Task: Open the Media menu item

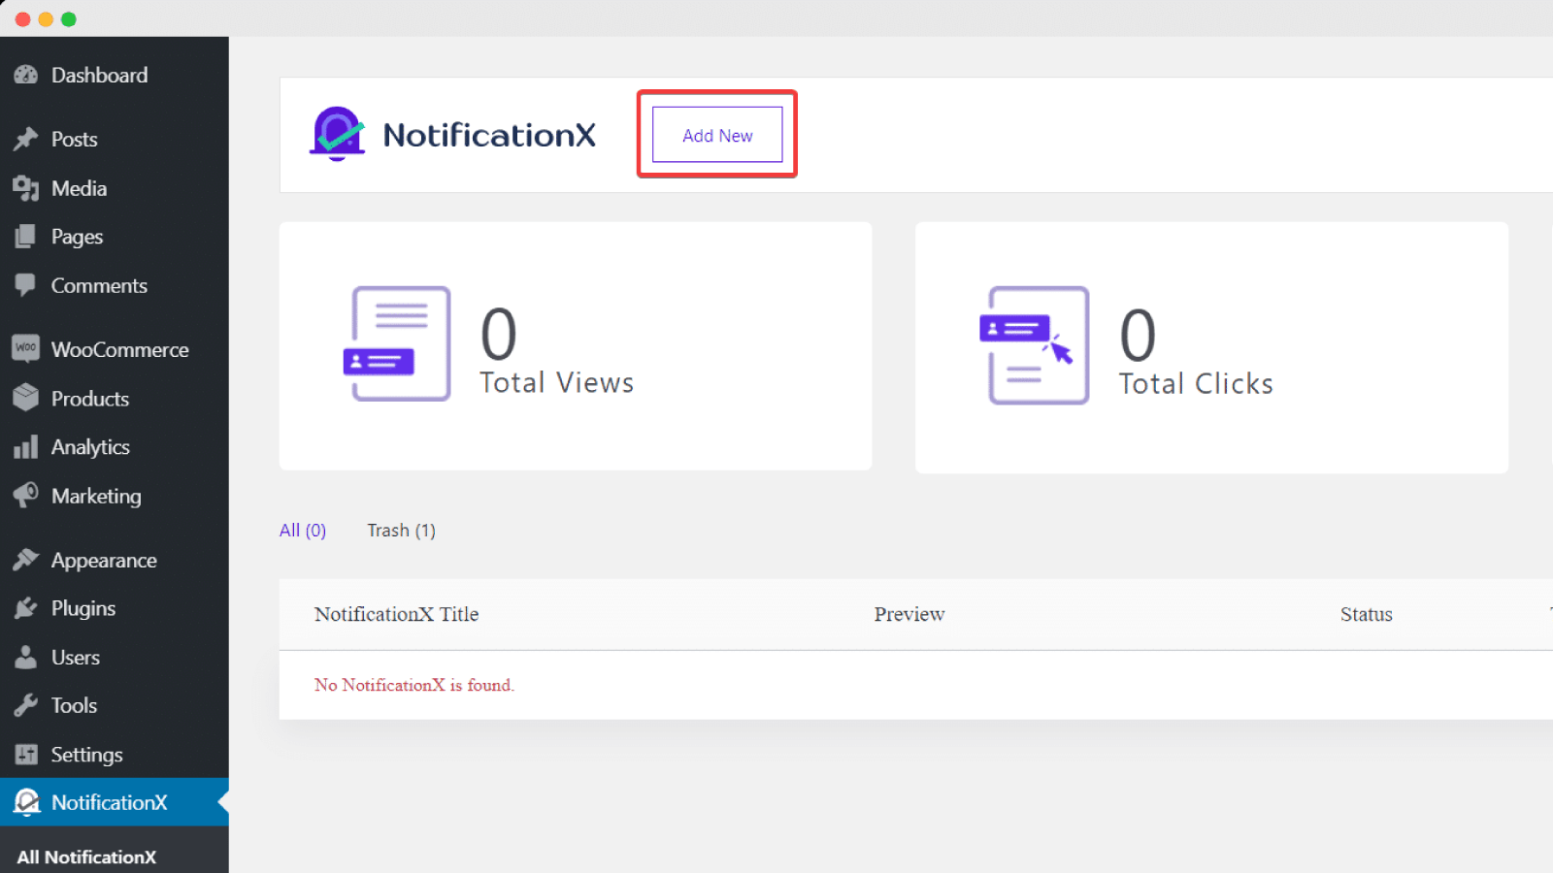Action: pos(115,188)
